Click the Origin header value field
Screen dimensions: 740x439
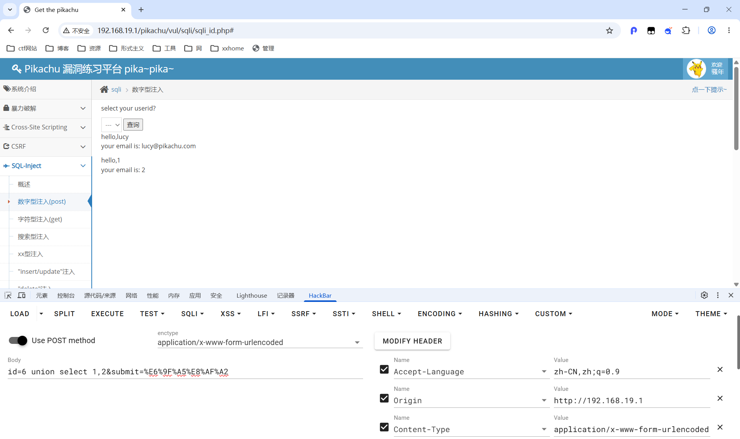[632, 400]
